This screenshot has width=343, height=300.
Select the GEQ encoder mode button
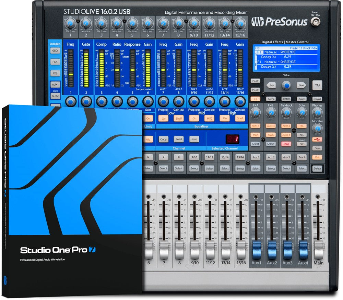pos(55,51)
